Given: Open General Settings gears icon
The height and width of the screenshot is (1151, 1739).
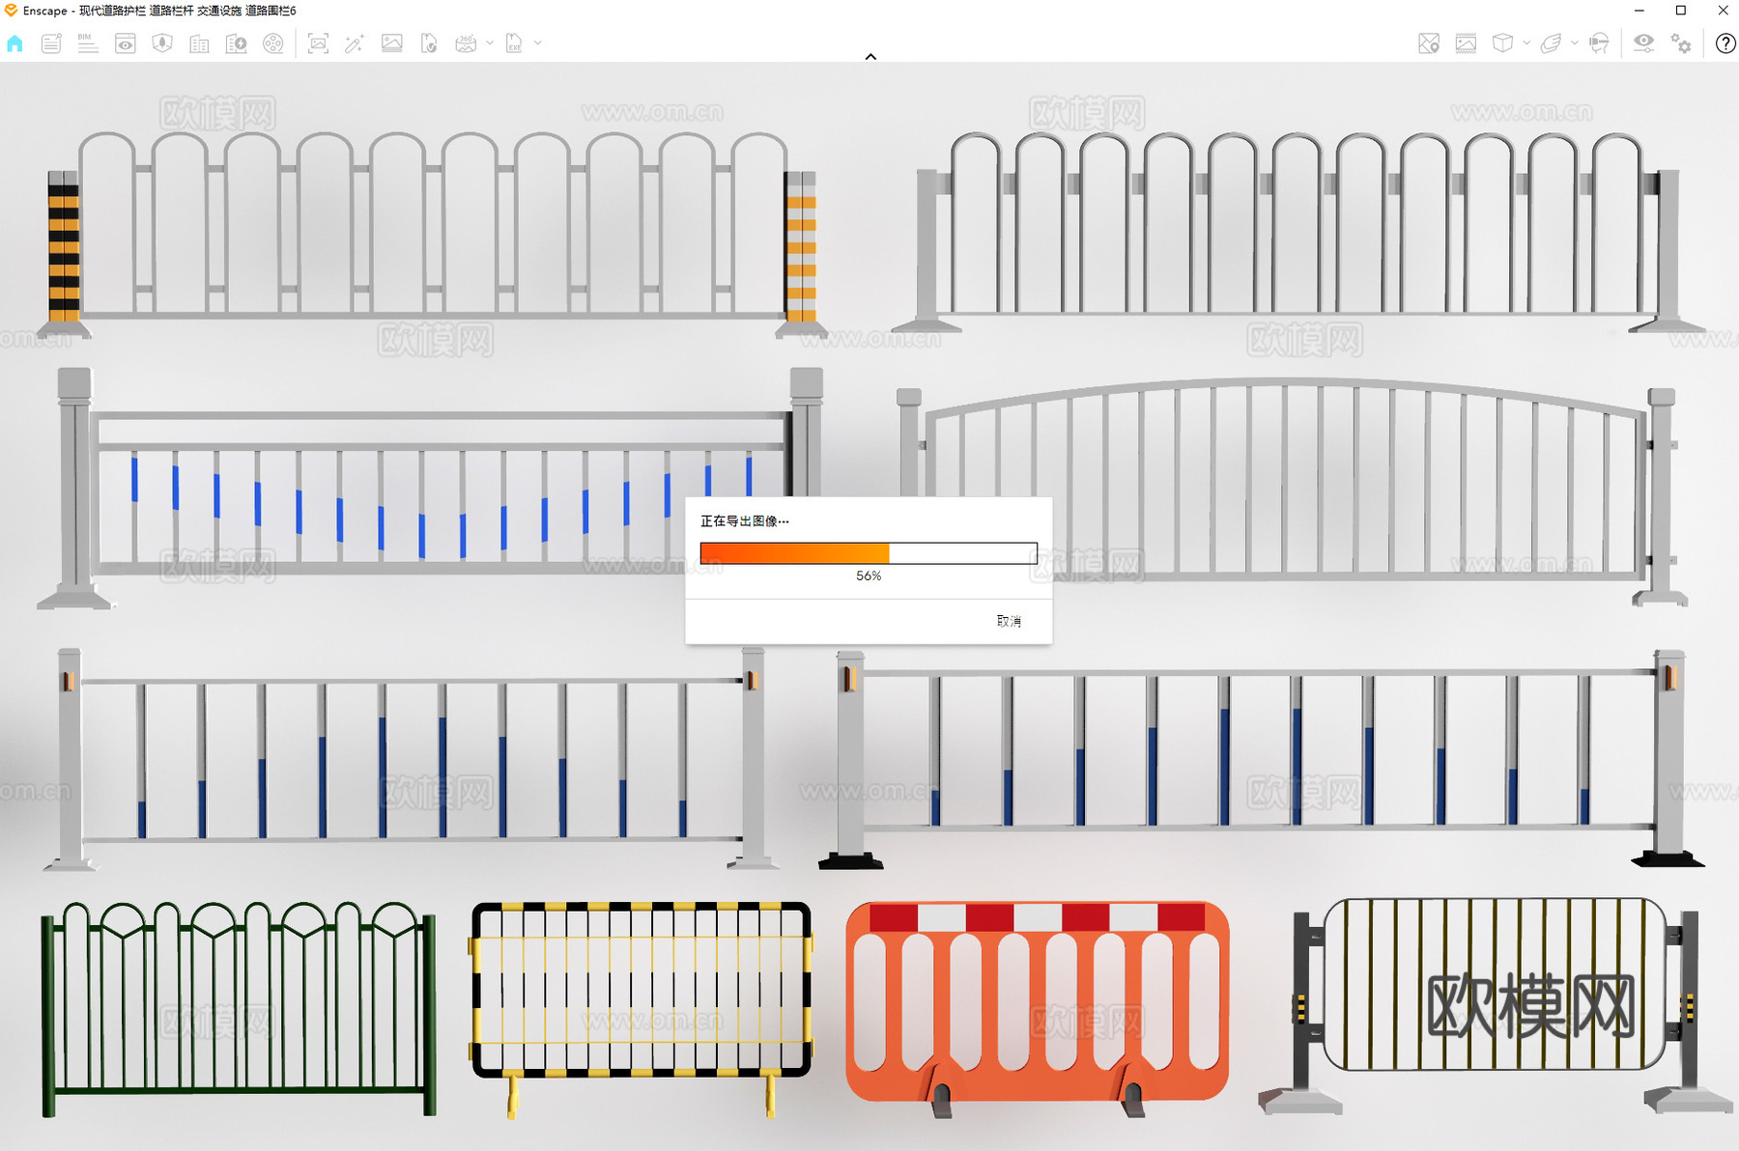Looking at the screenshot, I should pos(1681,43).
